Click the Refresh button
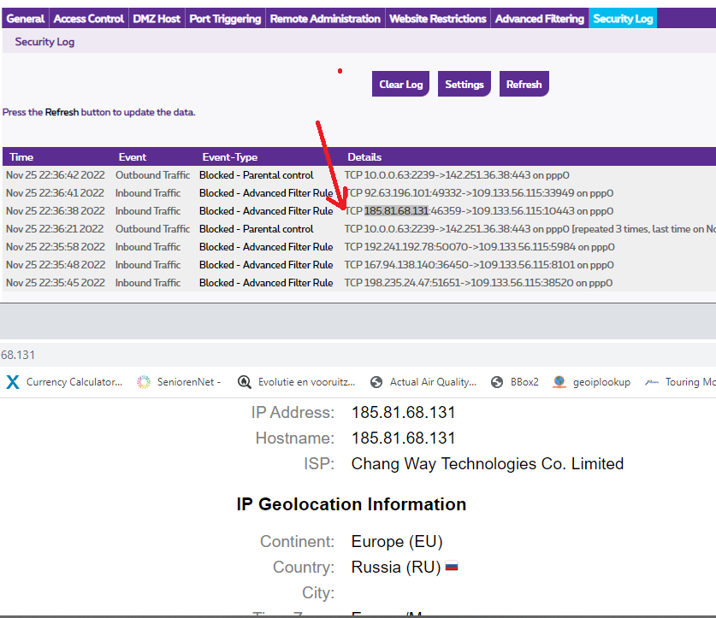 coord(524,85)
